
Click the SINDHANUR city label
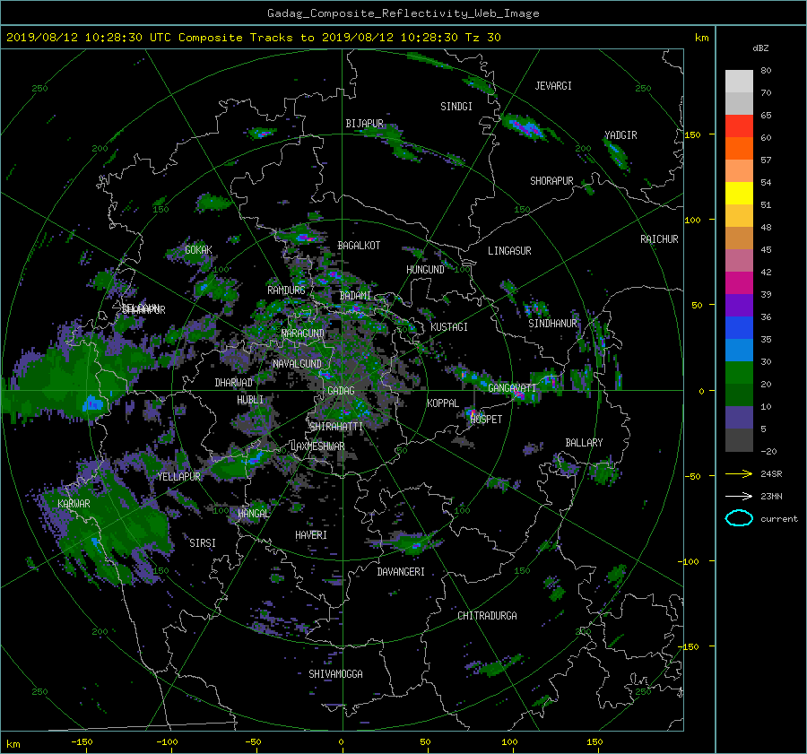coord(552,324)
